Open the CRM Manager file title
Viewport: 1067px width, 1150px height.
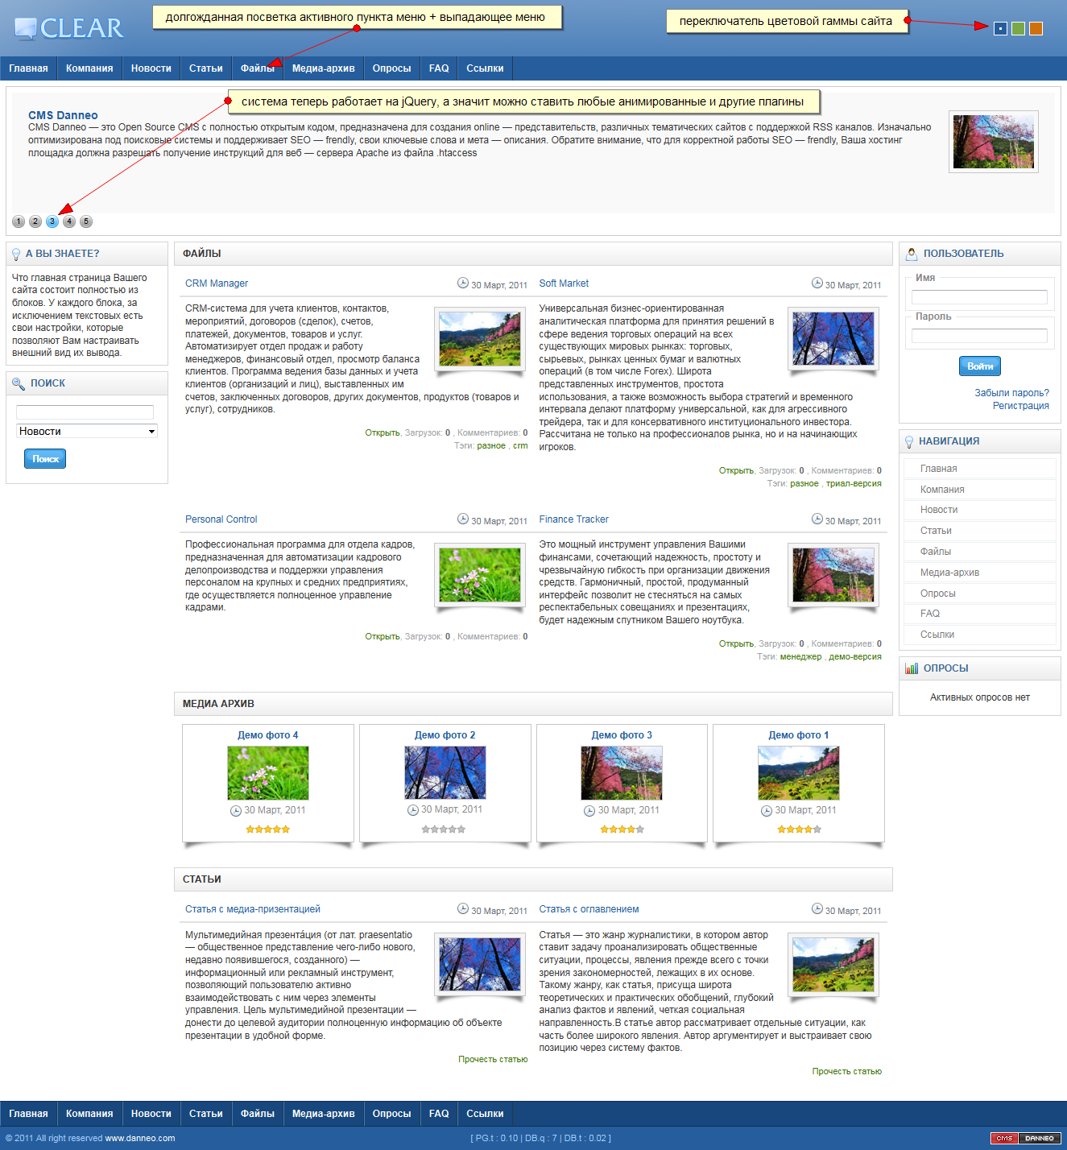pyautogui.click(x=217, y=283)
